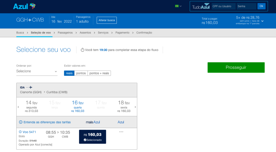Open the Ordenar por Selecione dropdown
This screenshot has width=276, height=152.
(x=37, y=71)
